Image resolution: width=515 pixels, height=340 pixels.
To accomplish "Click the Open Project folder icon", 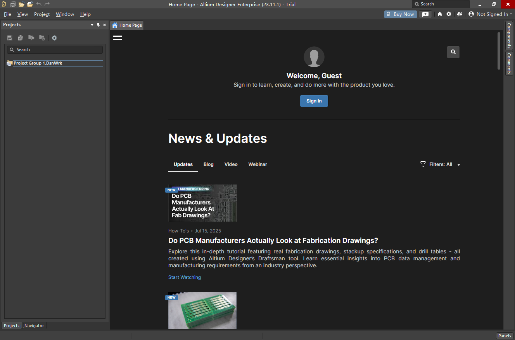I will [x=30, y=4].
